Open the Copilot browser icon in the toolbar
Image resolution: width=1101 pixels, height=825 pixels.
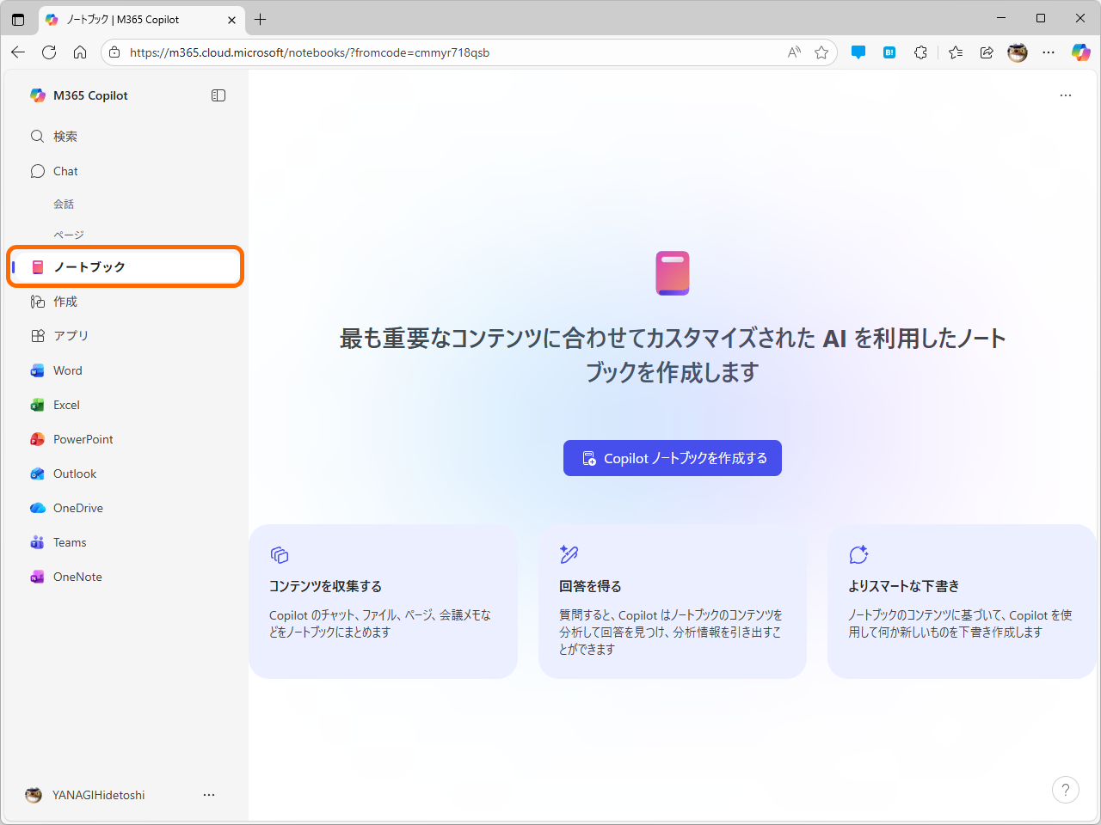[x=1080, y=52]
